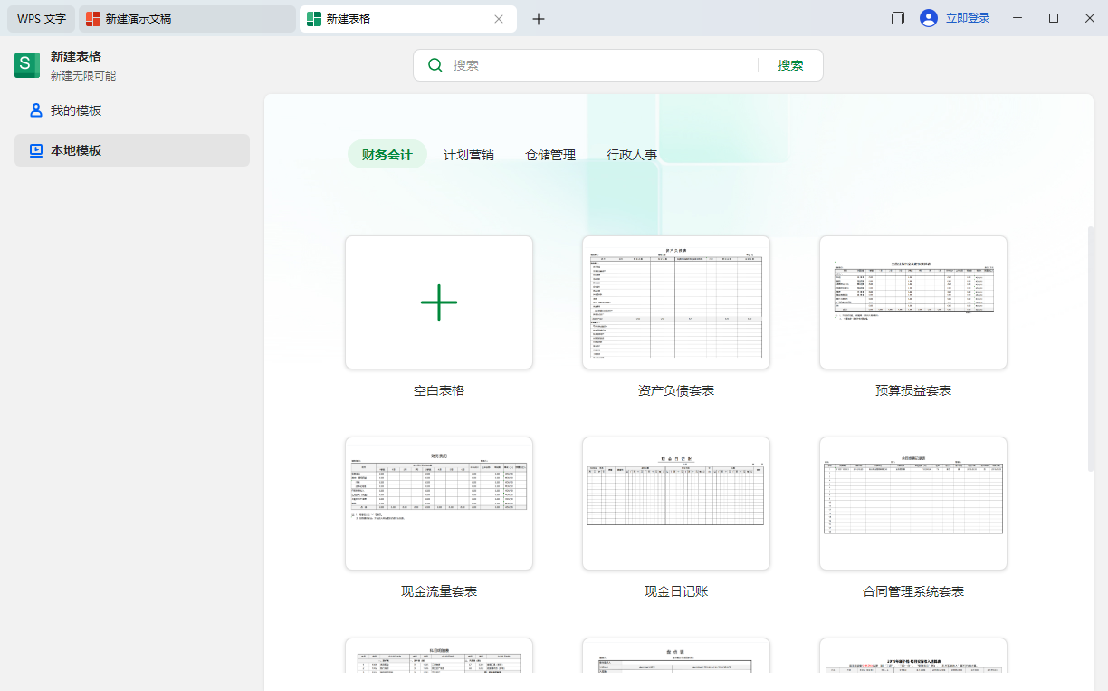The height and width of the screenshot is (691, 1108).
Task: Open the 资产负债套表 template
Action: 675,302
